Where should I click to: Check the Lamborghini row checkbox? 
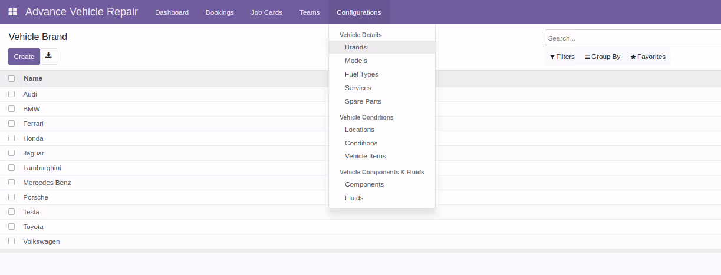tap(11, 168)
